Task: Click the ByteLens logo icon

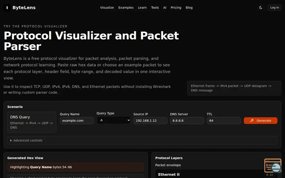Action: tap(7, 7)
